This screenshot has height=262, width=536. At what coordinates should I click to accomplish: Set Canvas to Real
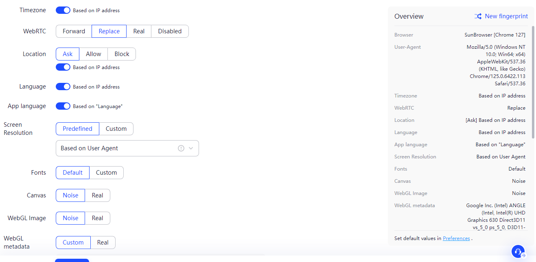pyautogui.click(x=97, y=195)
